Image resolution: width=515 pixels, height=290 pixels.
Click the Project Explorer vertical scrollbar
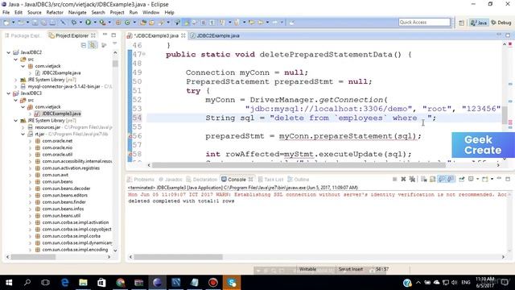coord(115,63)
